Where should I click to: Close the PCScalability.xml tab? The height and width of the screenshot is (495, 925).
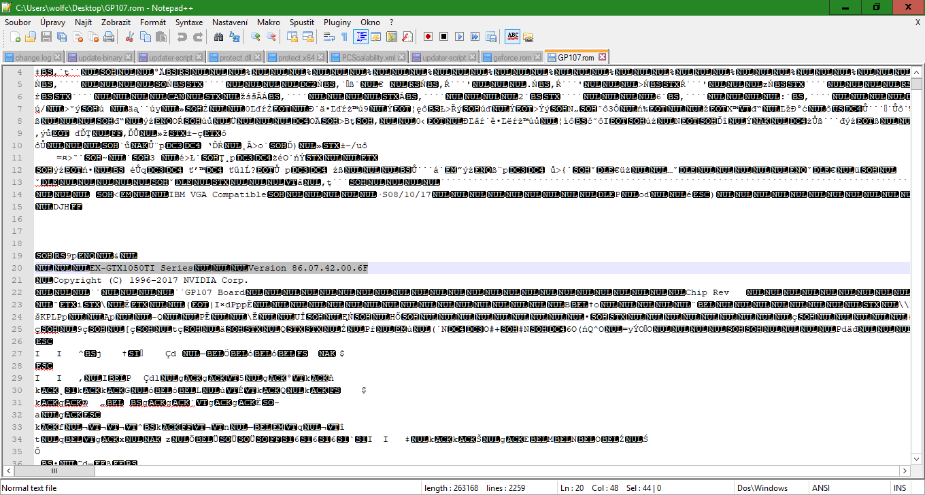point(403,58)
